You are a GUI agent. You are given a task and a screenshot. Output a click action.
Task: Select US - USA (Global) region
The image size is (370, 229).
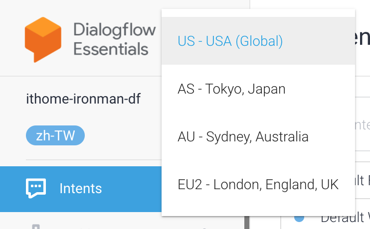(230, 41)
